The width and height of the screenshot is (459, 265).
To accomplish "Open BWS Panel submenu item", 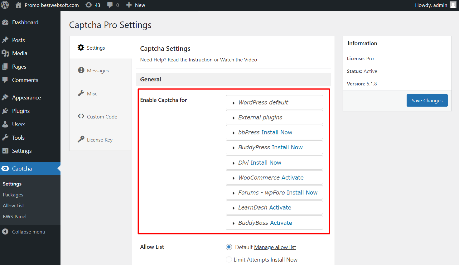I will (15, 216).
